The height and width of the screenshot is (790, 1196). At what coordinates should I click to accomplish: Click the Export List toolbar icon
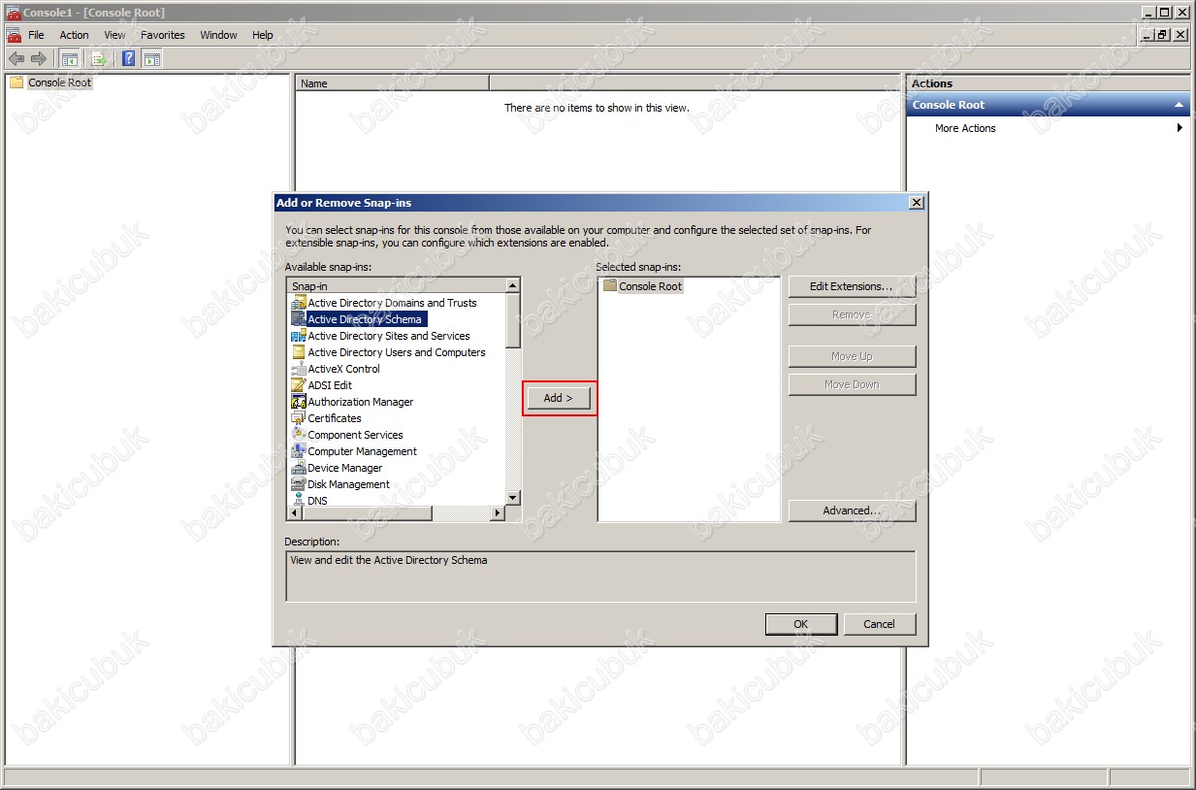(x=99, y=58)
